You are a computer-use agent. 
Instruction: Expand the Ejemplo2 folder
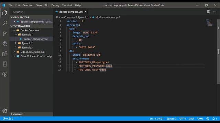(15, 43)
